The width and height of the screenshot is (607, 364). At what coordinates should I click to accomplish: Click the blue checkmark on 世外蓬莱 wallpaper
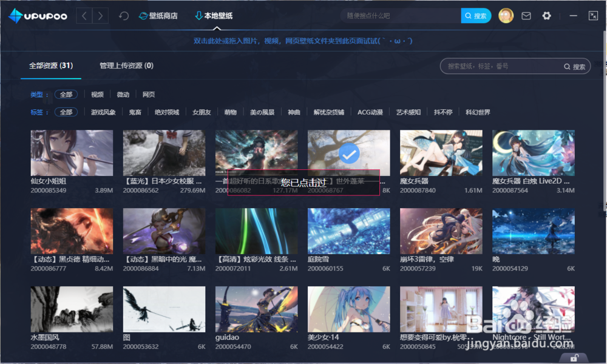coord(349,153)
